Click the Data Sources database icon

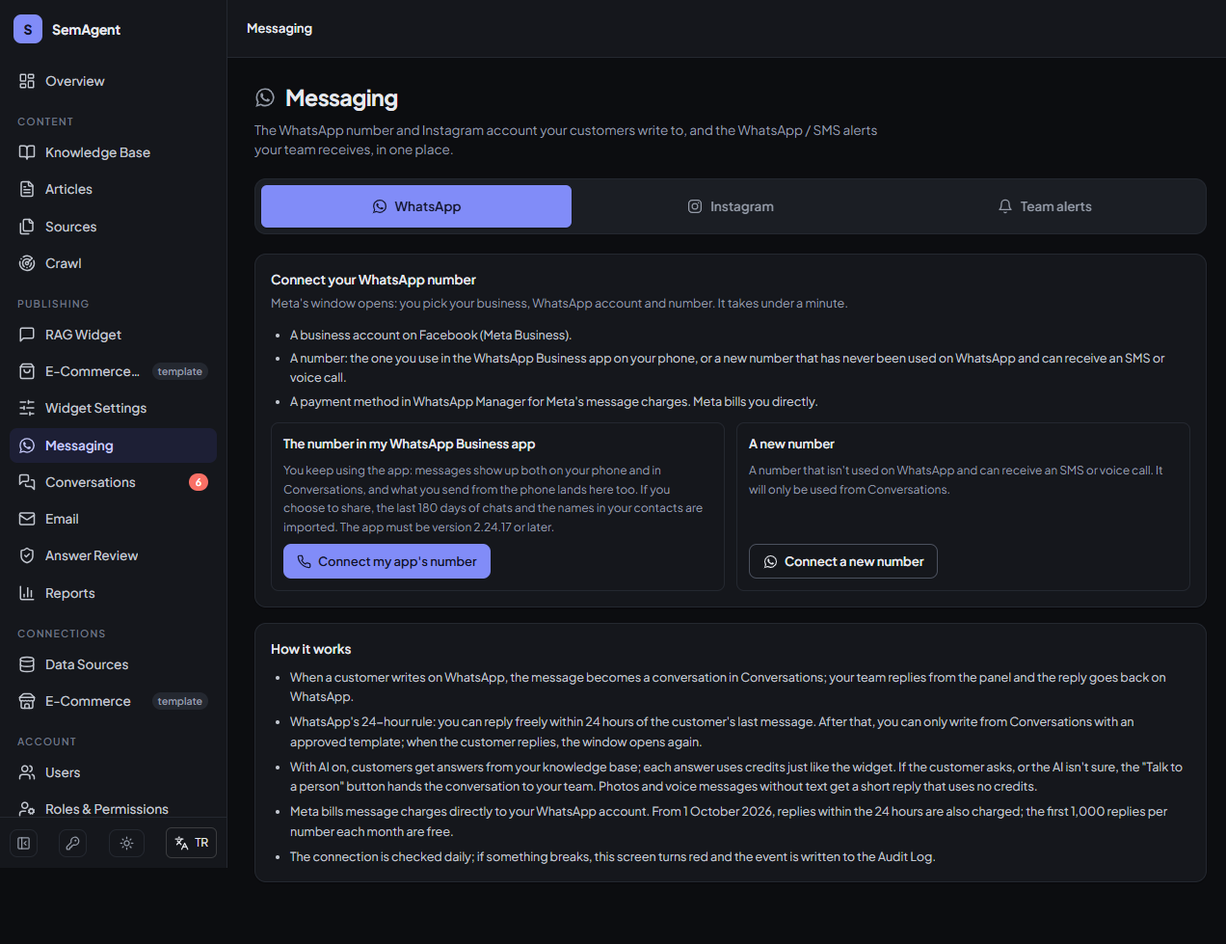tap(27, 664)
